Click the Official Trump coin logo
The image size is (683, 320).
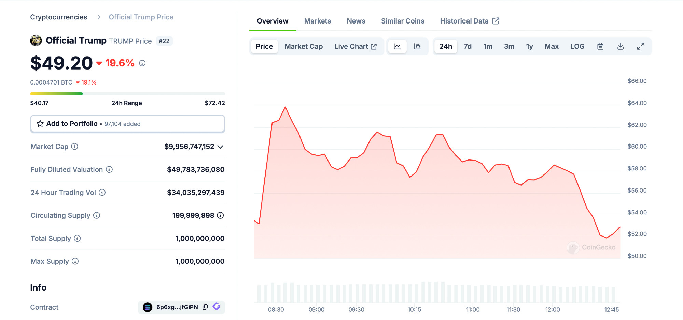click(36, 41)
